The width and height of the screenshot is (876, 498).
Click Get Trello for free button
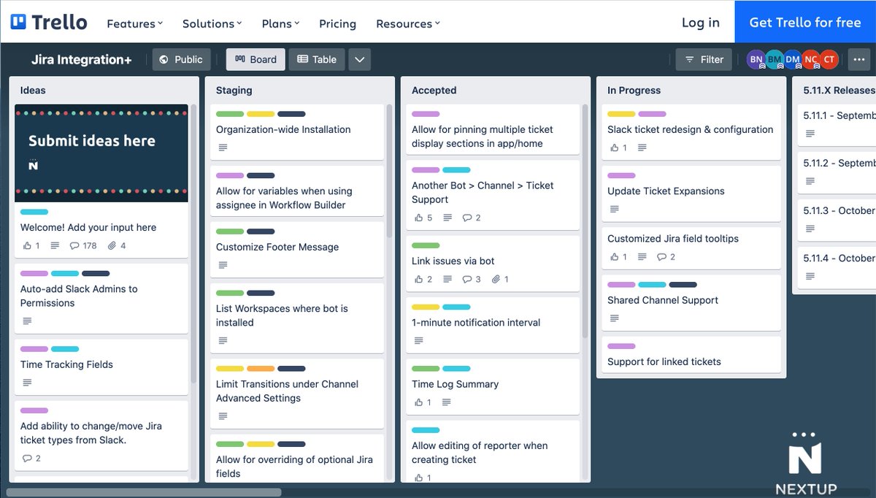[805, 22]
